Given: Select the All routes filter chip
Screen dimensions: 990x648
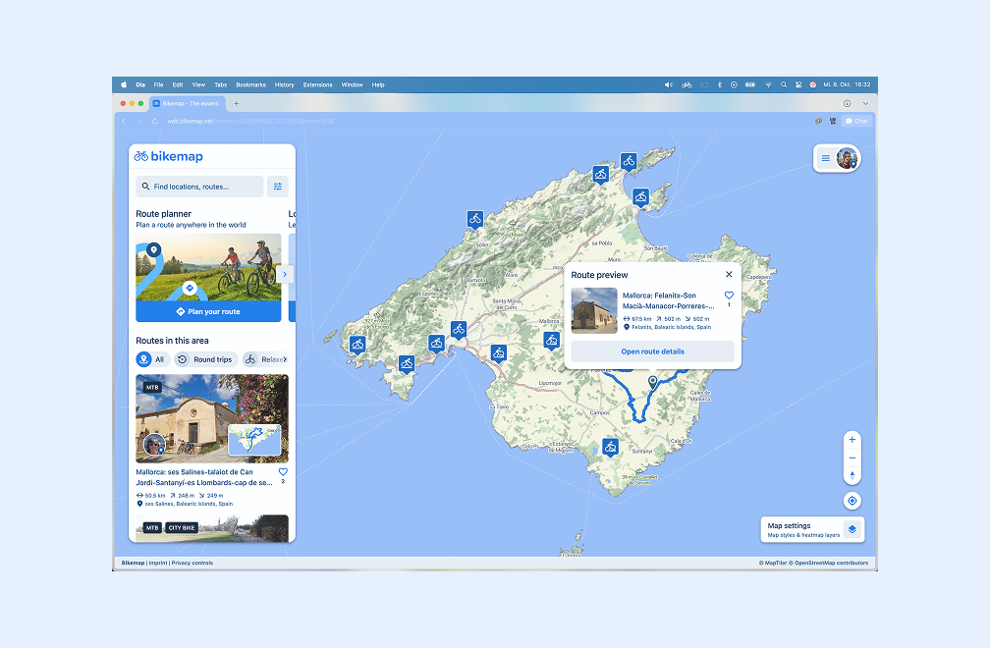Looking at the screenshot, I should (151, 359).
